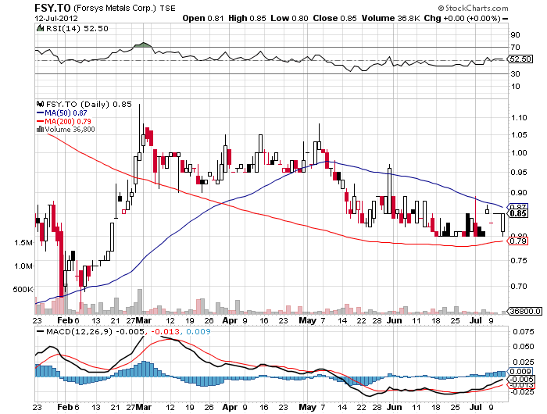Image resolution: width=547 pixels, height=414 pixels.
Task: Click the 500K volume axis label
Action: (x=23, y=290)
